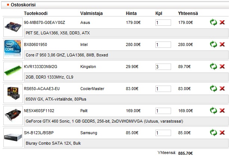The image size is (229, 157).
Task: Remove Palit graphics card with red X
Action: pos(222,111)
